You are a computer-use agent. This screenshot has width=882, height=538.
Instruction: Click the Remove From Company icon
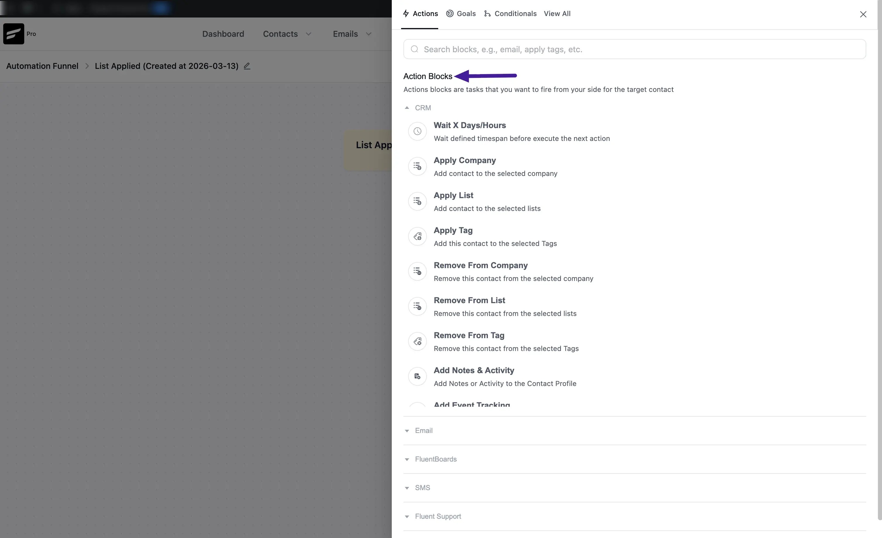[x=417, y=271]
